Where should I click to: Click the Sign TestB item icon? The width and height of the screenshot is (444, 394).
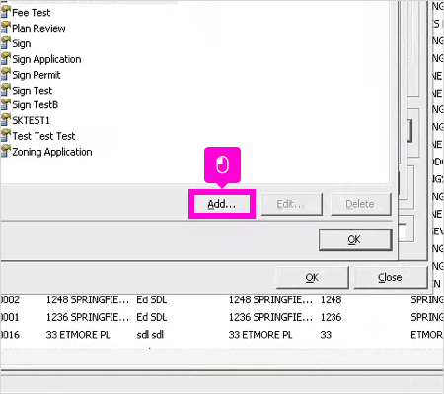coord(6,104)
